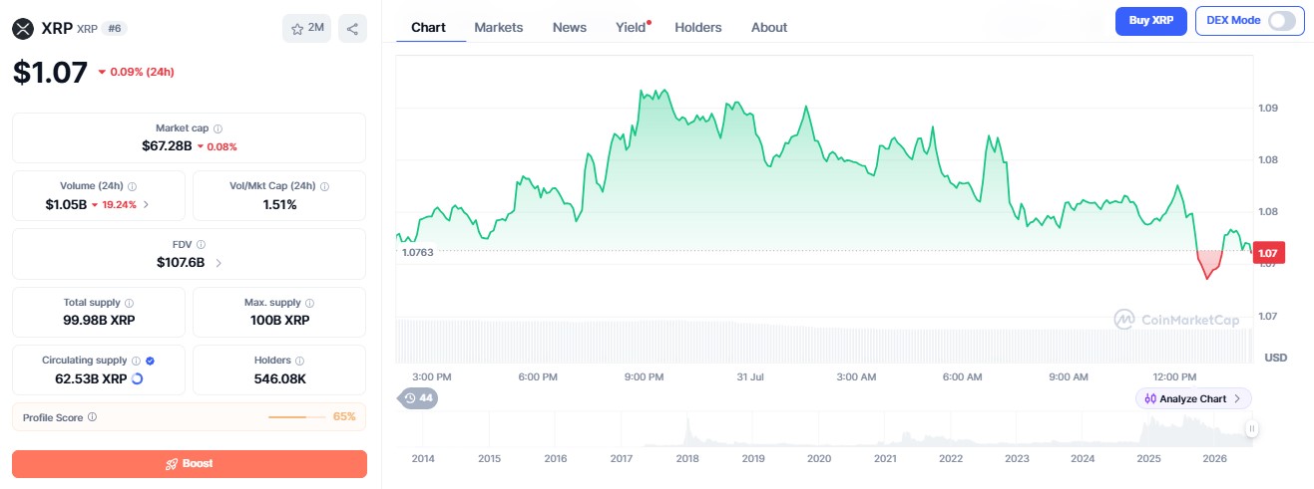The image size is (1314, 489).
Task: Click the 0.09% (24h) change label
Action: (x=142, y=72)
